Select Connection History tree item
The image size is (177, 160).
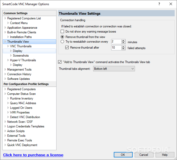pos(19,74)
